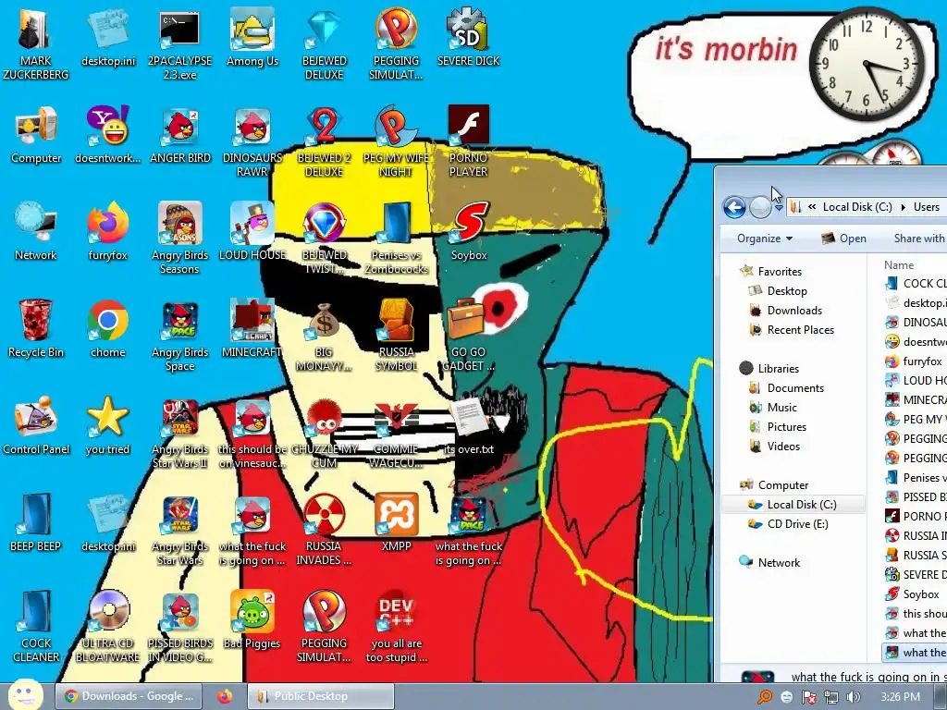This screenshot has width=947, height=710.
Task: Click the Network icon on the desktop
Action: tap(36, 232)
